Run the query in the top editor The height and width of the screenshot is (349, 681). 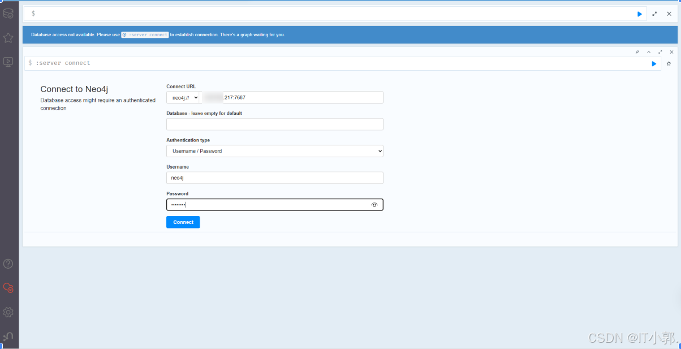[x=640, y=14]
